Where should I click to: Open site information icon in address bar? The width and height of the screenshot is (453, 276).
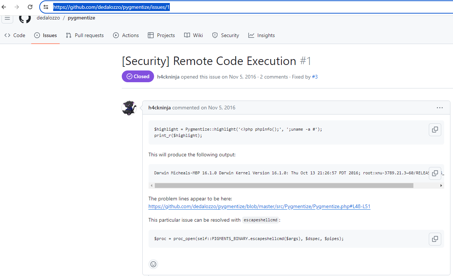point(46,7)
